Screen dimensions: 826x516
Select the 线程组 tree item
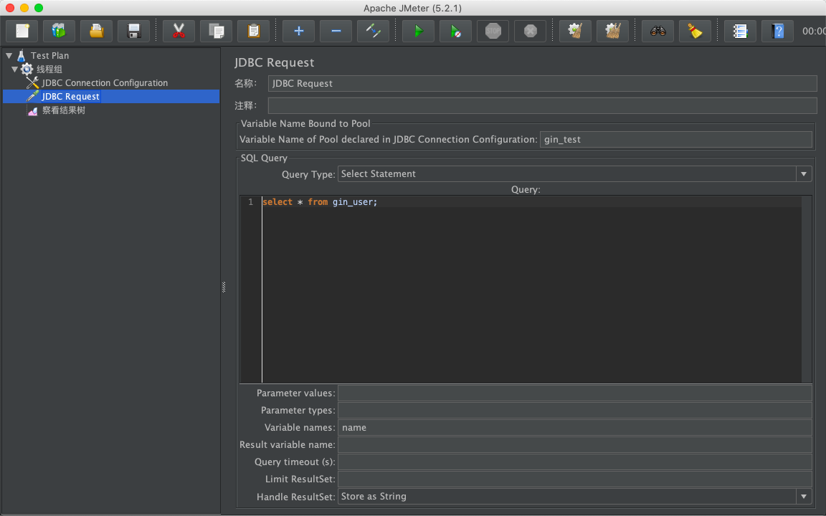49,69
